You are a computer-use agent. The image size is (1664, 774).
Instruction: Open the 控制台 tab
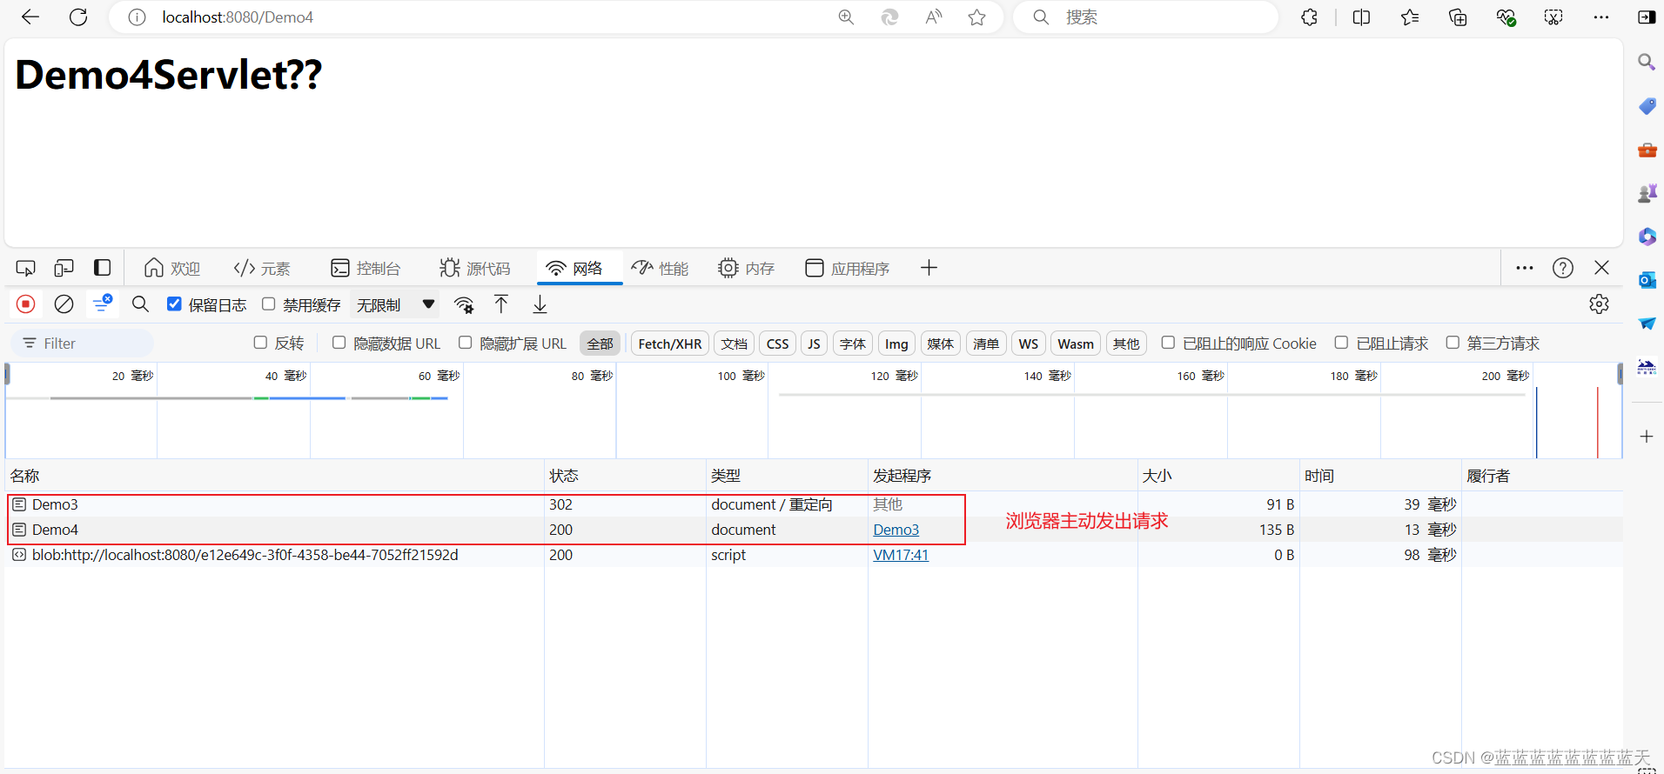pyautogui.click(x=366, y=268)
